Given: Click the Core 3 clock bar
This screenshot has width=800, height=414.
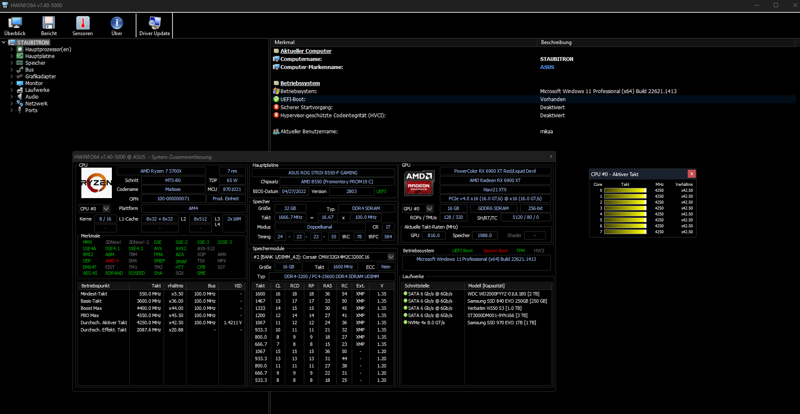Looking at the screenshot, I should [625, 208].
